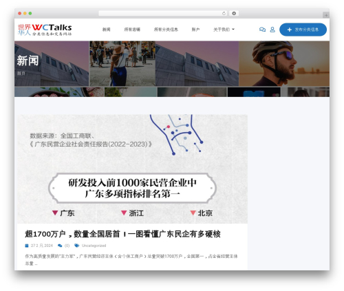Open the article titled 超1700万户 数量全国居首
This screenshot has height=291, width=344.
click(122, 234)
